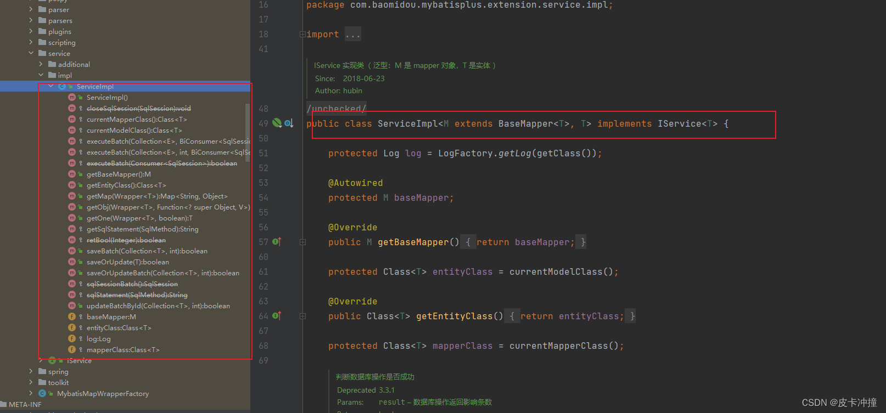886x413 pixels.
Task: Click the method icon next to getEntityClass():Class<T>
Action: [x=72, y=185]
